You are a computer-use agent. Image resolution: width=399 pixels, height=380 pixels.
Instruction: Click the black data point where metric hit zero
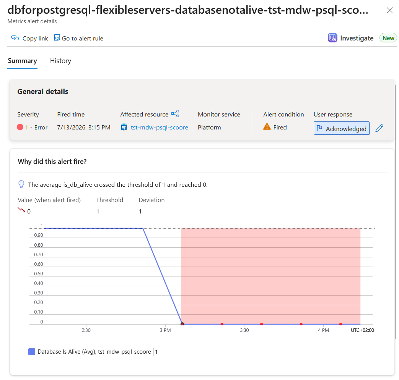pyautogui.click(x=182, y=324)
